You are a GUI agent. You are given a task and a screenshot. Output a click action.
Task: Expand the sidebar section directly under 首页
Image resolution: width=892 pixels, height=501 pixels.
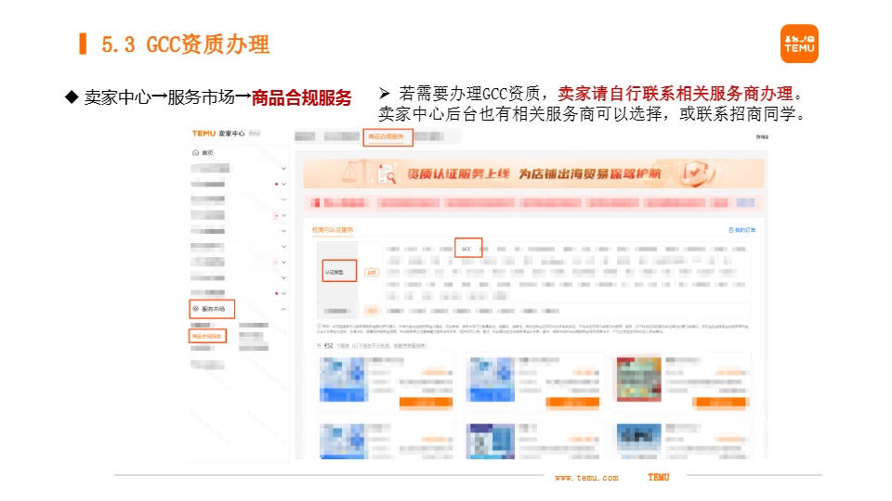[283, 169]
